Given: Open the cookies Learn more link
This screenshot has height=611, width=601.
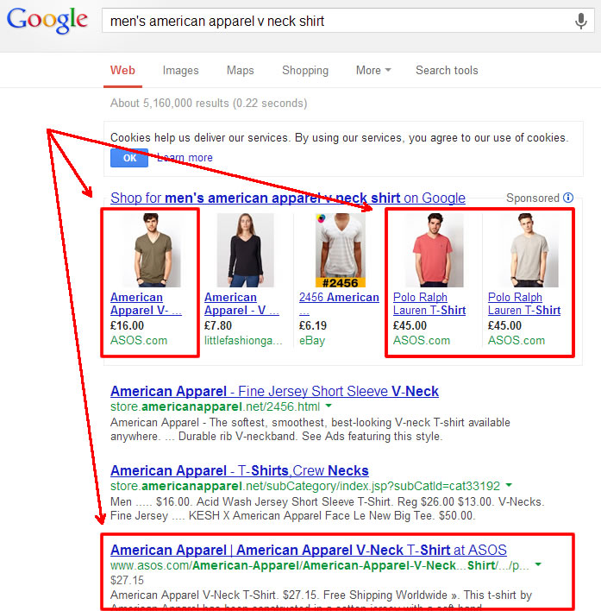Looking at the screenshot, I should coord(185,158).
